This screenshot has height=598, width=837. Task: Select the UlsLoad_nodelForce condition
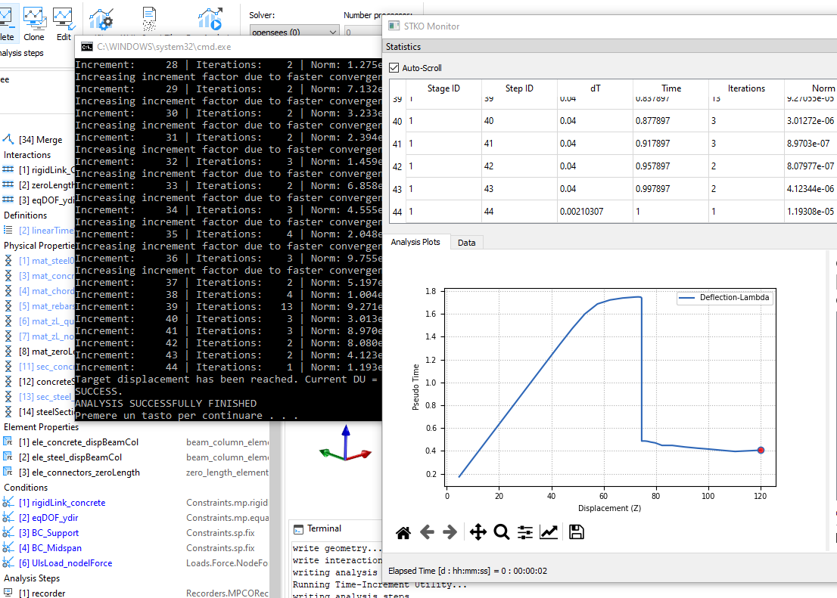(66, 563)
